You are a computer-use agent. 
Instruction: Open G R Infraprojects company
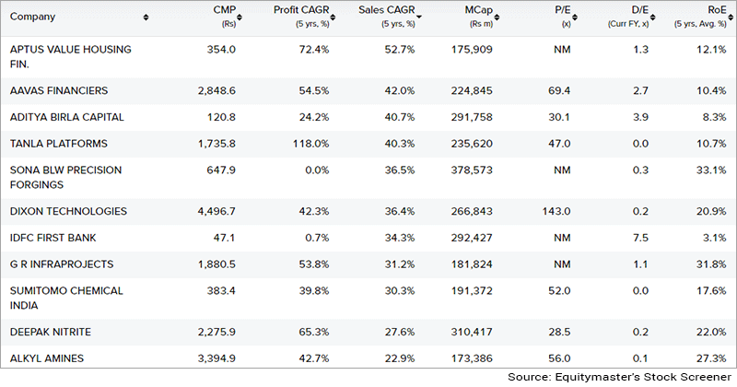pyautogui.click(x=62, y=264)
